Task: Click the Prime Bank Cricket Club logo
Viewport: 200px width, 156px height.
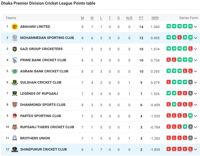Action: point(15,60)
